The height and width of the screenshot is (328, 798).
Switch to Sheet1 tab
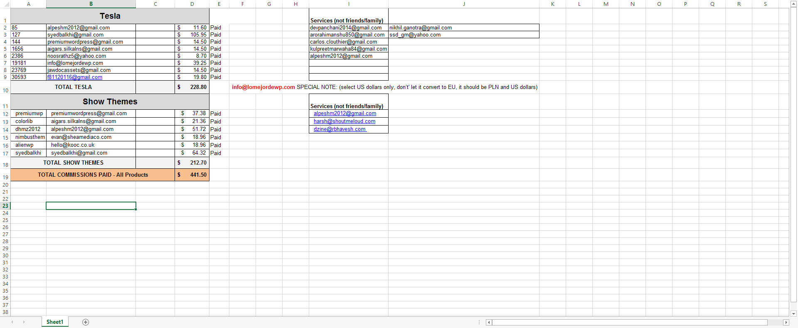click(x=55, y=322)
